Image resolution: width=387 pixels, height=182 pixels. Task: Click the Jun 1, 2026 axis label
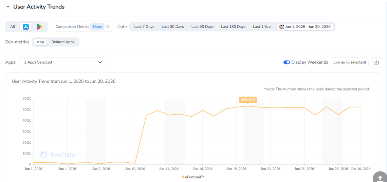point(33,169)
